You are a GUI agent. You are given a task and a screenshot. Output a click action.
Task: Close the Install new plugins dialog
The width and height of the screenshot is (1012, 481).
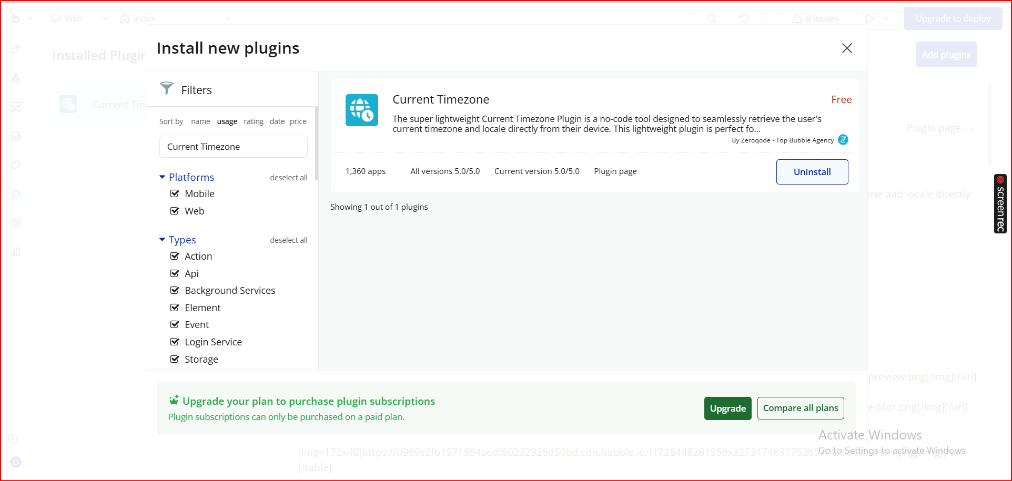coord(847,48)
